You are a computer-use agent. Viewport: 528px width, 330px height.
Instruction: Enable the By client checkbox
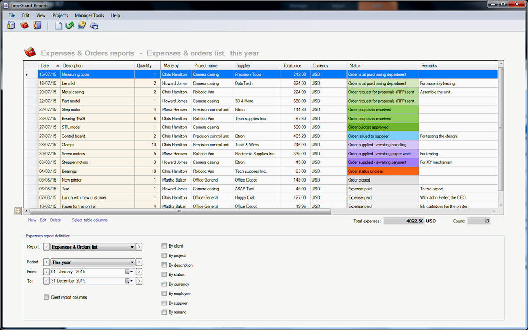164,246
